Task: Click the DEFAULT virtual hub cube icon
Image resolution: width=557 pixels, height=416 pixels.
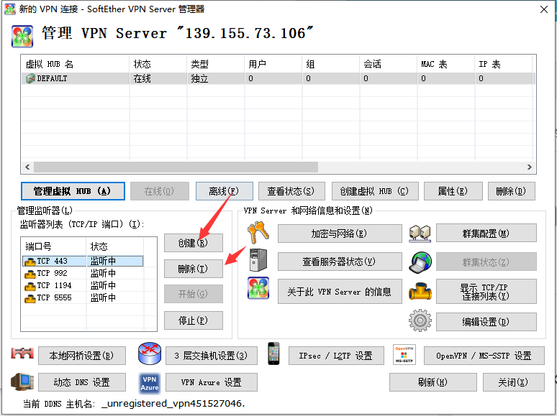Action: [x=30, y=78]
